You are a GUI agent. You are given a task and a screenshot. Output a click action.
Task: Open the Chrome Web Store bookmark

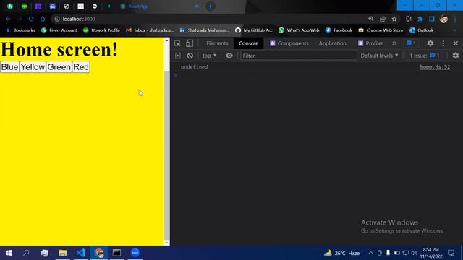[381, 30]
